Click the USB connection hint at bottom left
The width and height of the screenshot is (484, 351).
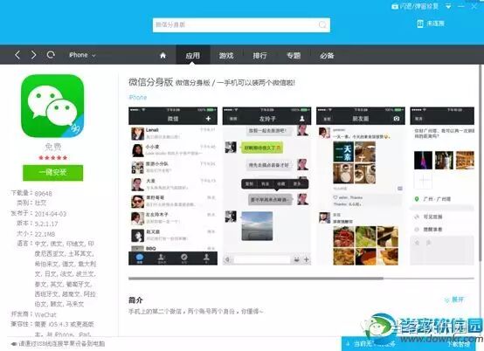pyautogui.click(x=58, y=343)
